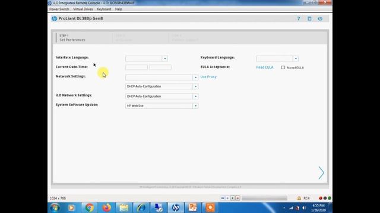
Task: Click the network signal tray icon
Action: 291,208
